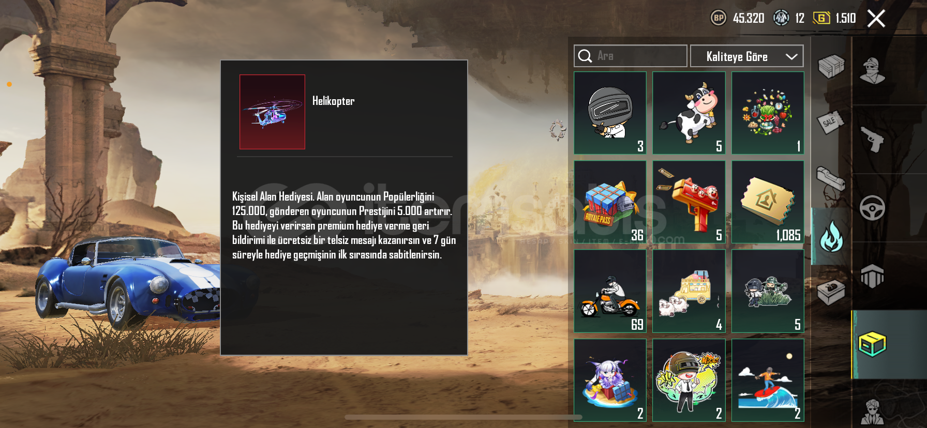Select the helmet character item with count 3
Image resolution: width=927 pixels, height=428 pixels.
[610, 113]
